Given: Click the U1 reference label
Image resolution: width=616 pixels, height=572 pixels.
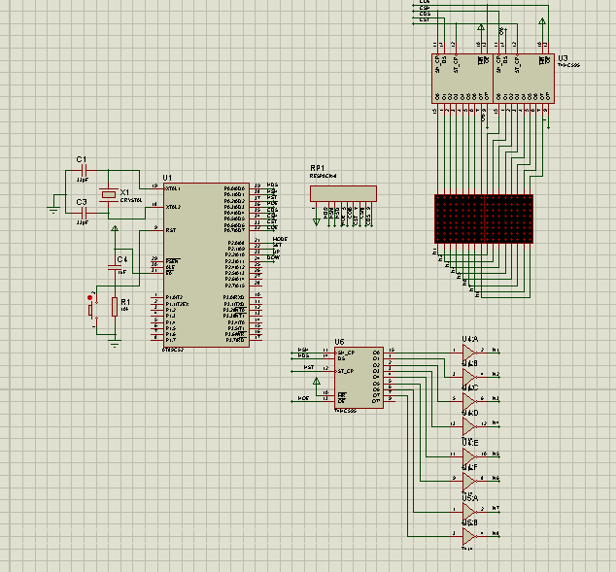Looking at the screenshot, I should tap(167, 178).
